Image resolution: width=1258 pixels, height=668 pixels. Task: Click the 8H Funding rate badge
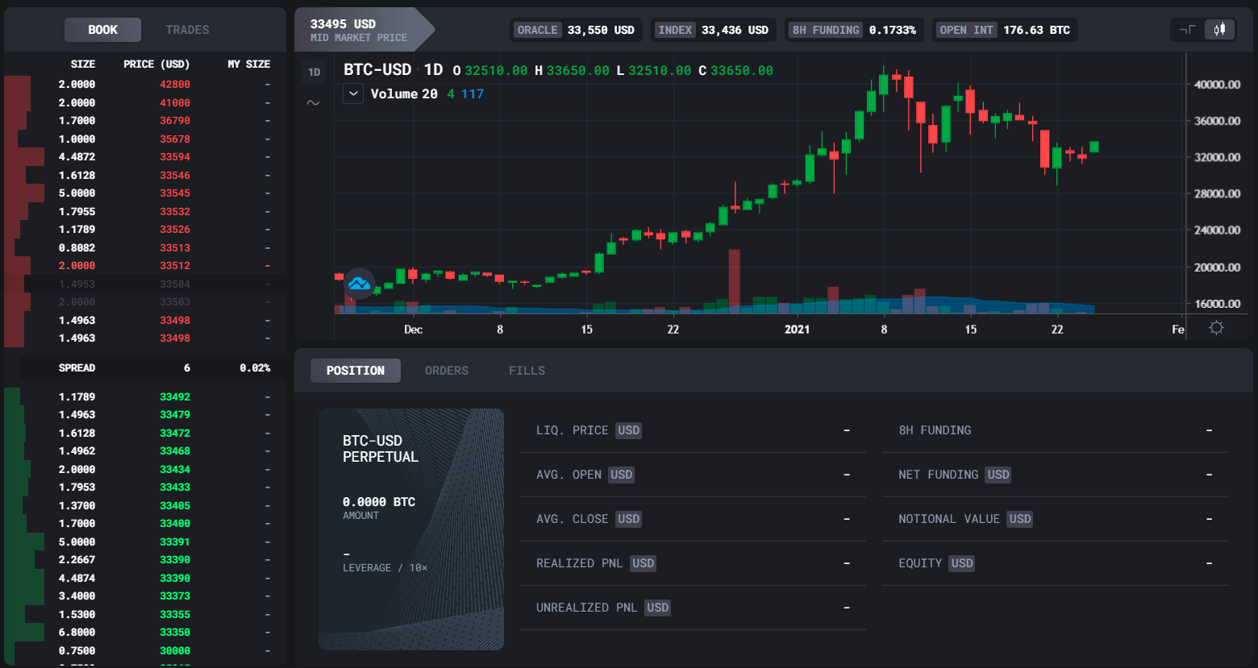pyautogui.click(x=854, y=30)
